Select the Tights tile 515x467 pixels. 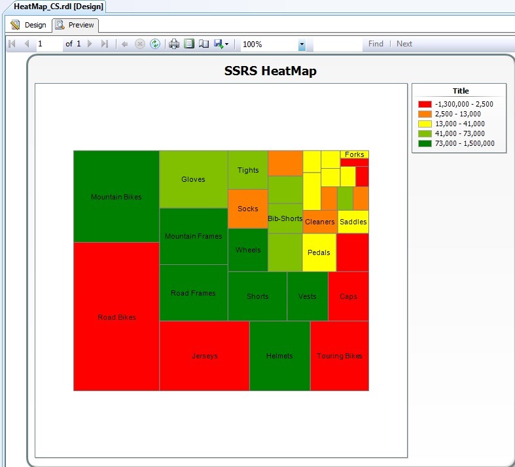tap(248, 170)
